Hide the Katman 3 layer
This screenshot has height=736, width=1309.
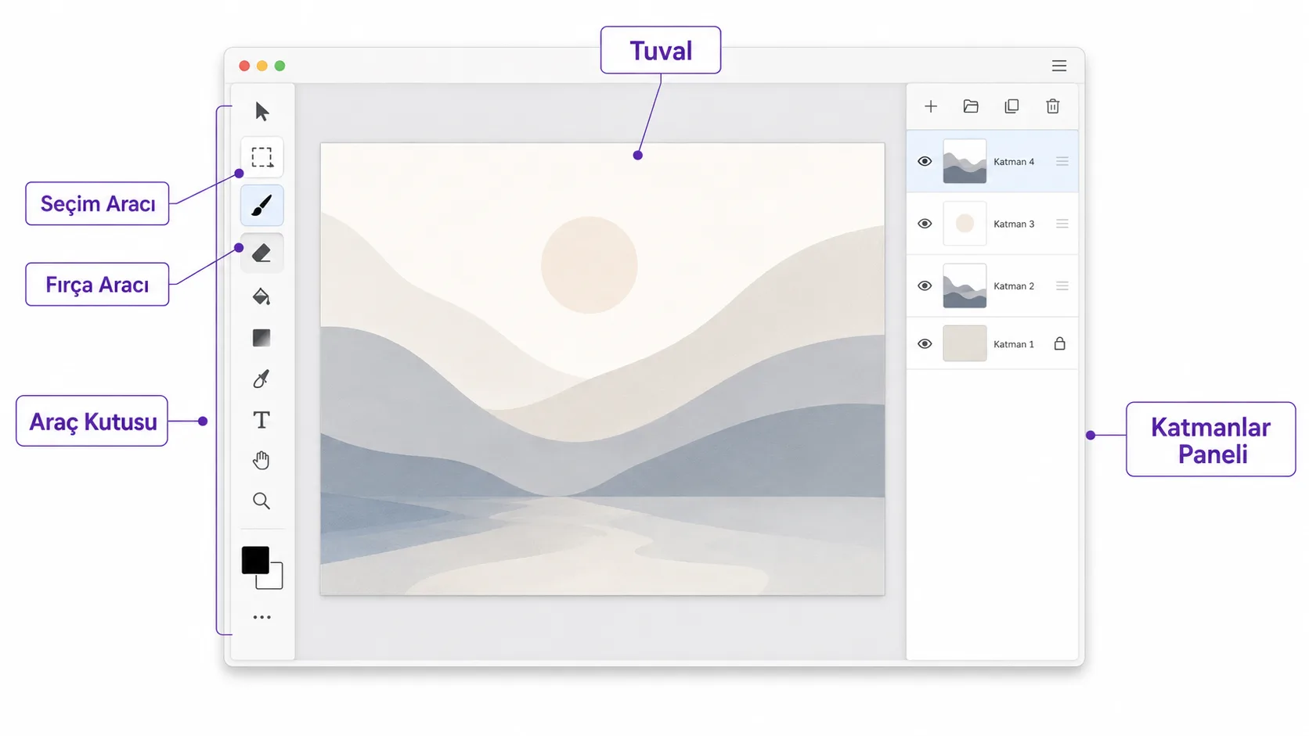click(x=925, y=224)
